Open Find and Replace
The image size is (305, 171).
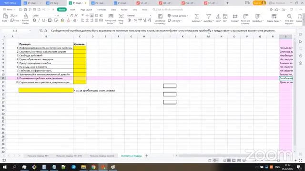(289, 19)
